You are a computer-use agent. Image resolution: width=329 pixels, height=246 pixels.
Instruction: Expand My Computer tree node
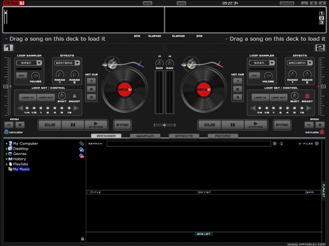[x=6, y=144]
